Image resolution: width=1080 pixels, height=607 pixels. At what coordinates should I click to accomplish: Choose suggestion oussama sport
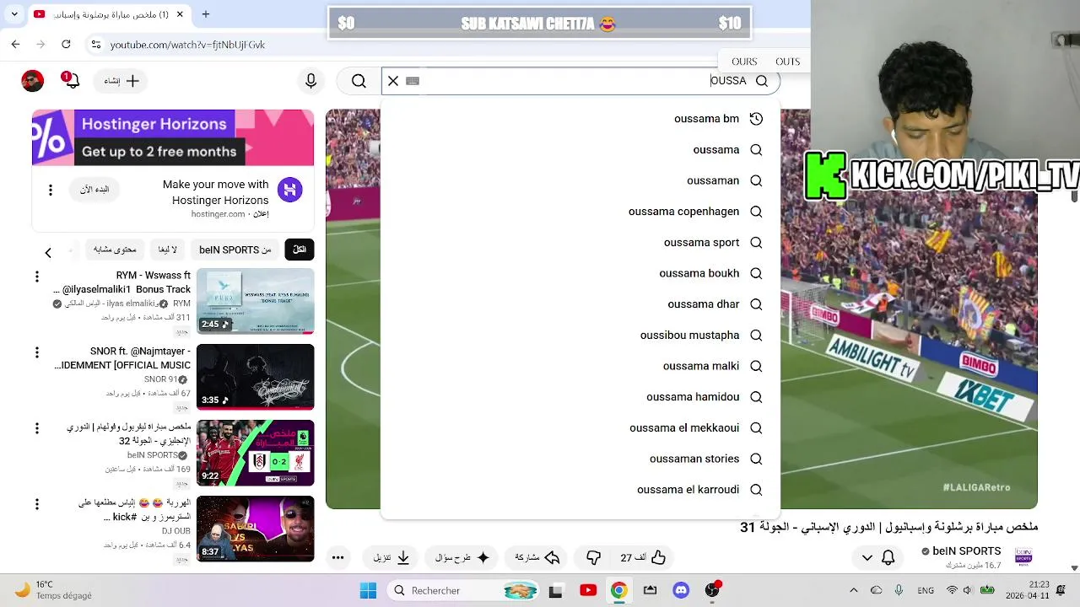coord(580,243)
